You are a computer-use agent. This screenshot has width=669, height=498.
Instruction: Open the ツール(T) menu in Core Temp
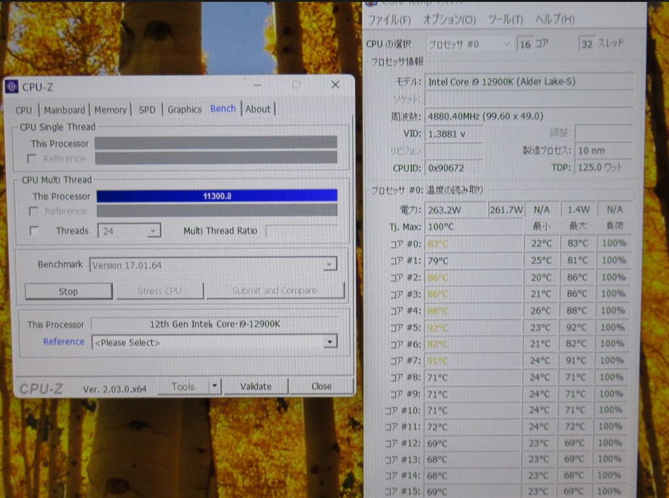coord(506,19)
